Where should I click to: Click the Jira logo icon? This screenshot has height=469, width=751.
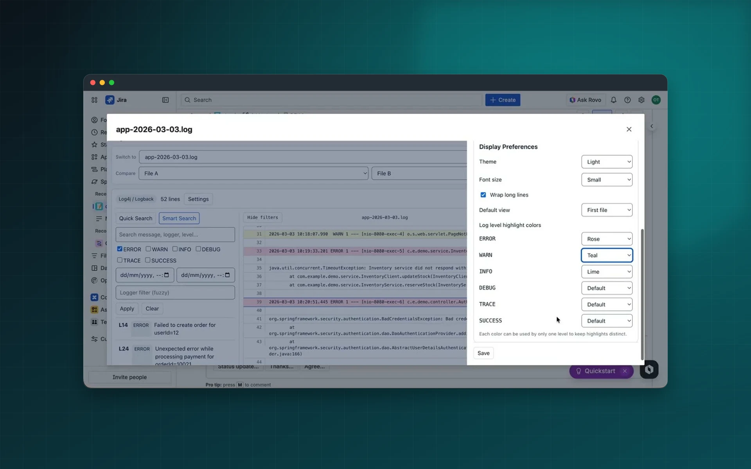coord(110,100)
